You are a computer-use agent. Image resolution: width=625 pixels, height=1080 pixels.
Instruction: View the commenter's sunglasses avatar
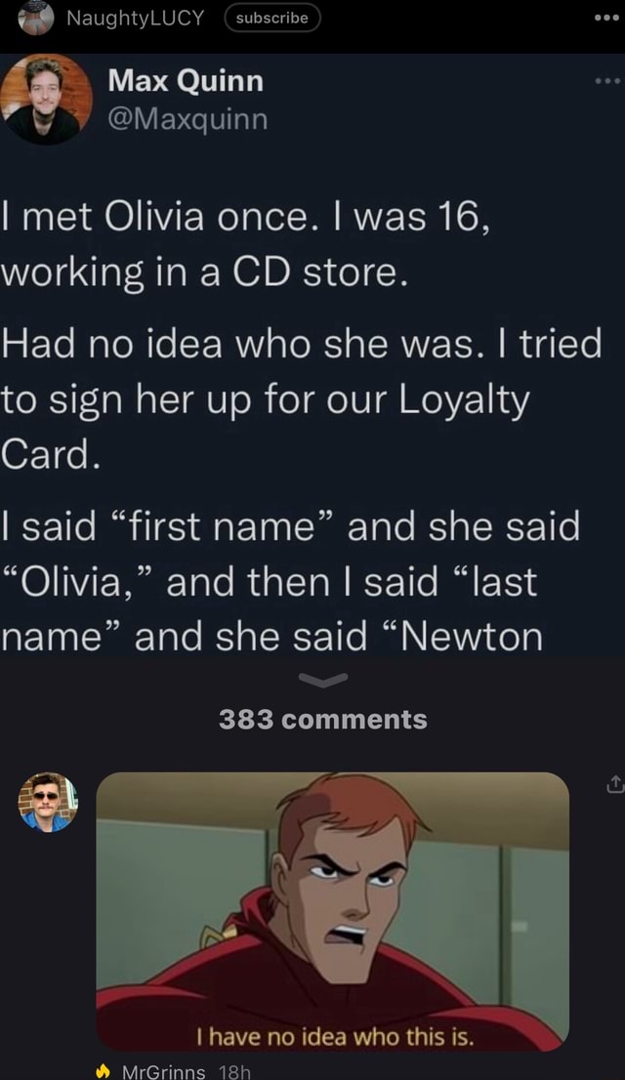(x=48, y=803)
